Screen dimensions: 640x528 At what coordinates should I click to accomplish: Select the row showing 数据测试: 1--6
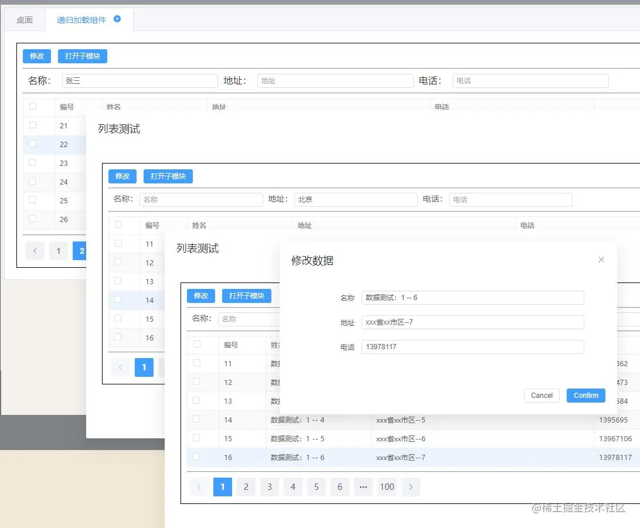click(319, 457)
